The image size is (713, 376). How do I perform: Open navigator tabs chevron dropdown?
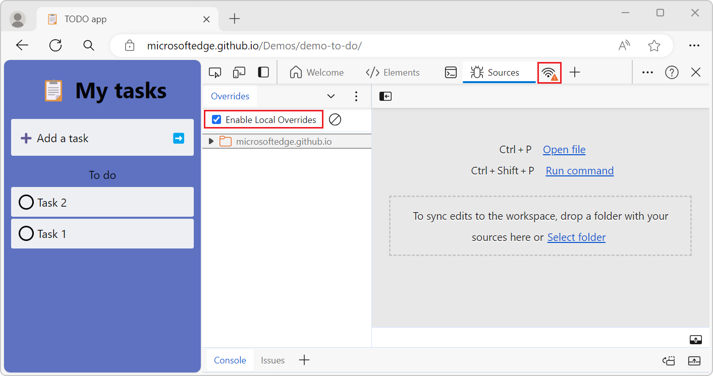tap(331, 96)
